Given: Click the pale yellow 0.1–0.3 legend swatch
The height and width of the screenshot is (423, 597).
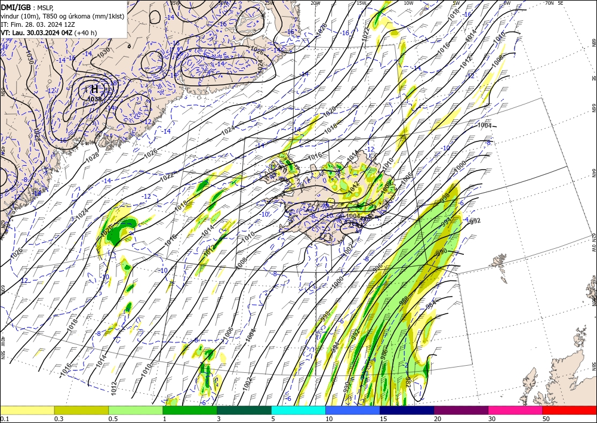Looking at the screenshot, I should pos(27,410).
